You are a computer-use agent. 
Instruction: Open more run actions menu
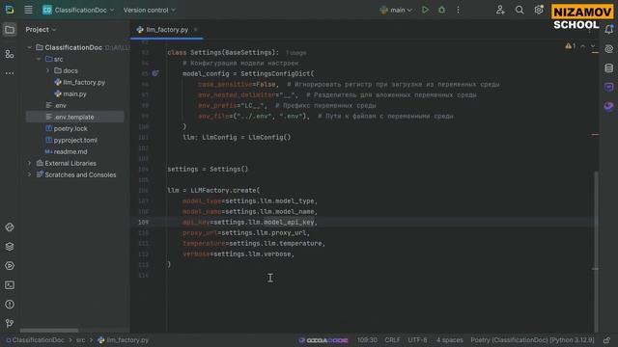[458, 10]
